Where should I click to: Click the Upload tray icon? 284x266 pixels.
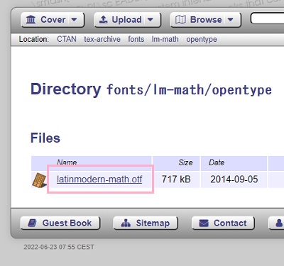pos(103,20)
